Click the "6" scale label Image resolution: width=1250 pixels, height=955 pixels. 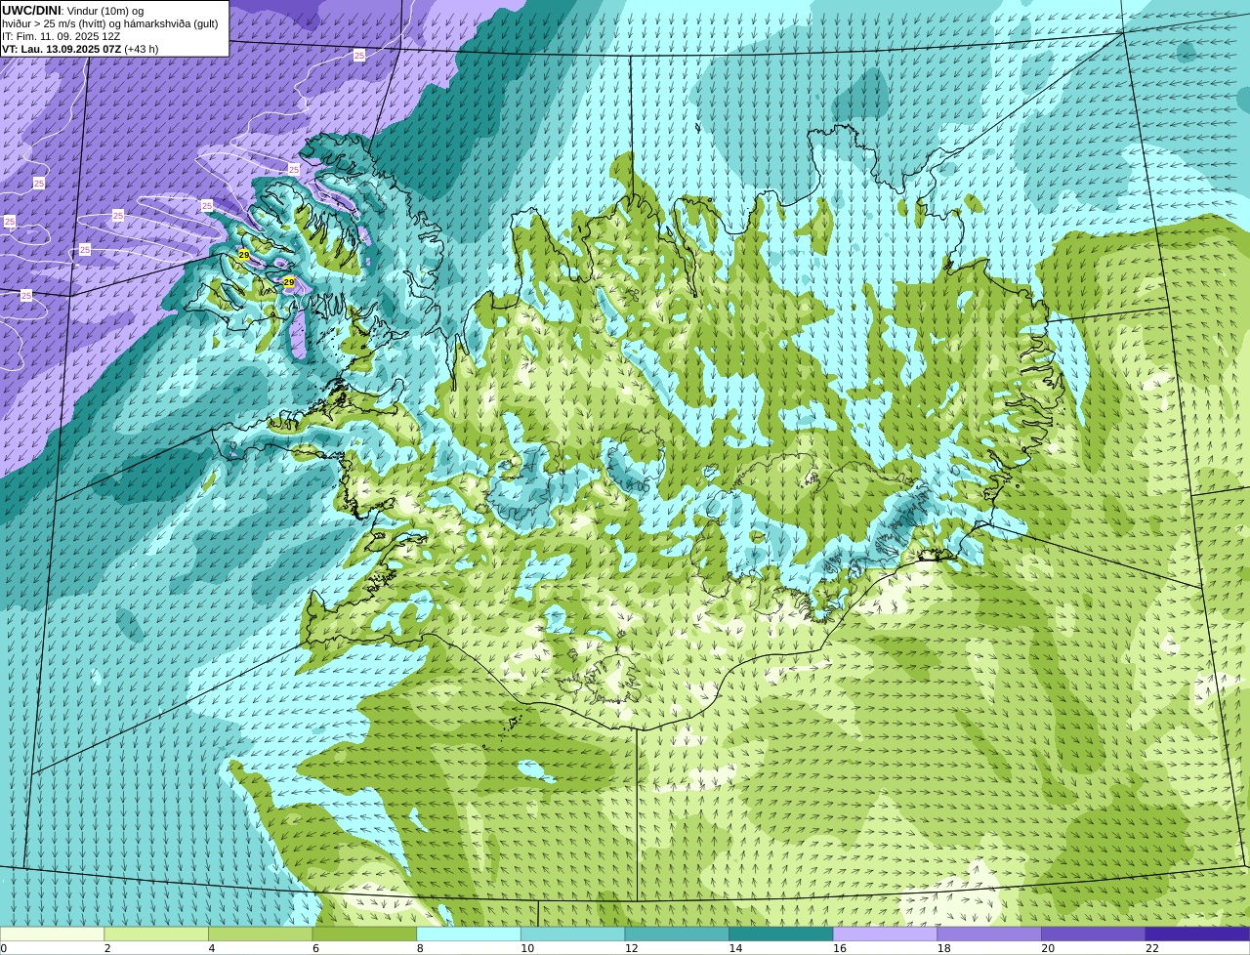pos(315,948)
